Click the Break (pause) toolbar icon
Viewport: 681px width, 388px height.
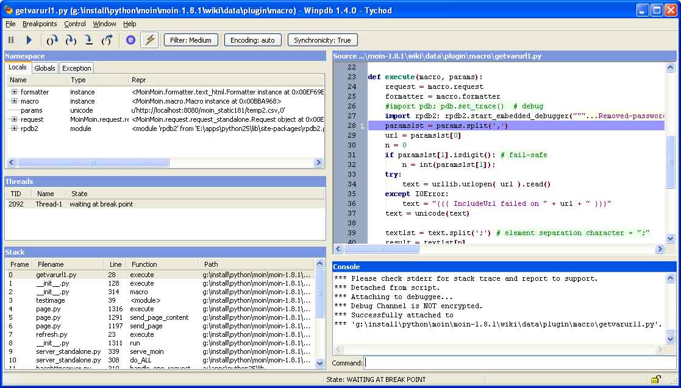[x=11, y=40]
